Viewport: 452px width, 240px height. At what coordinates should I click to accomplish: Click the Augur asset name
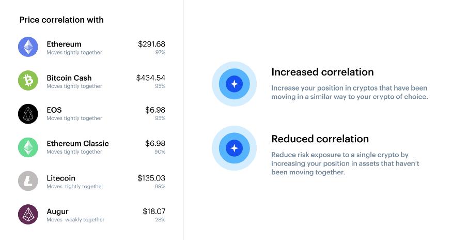tap(57, 212)
